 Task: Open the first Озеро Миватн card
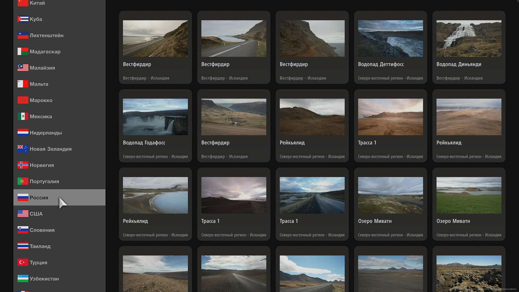390,204
